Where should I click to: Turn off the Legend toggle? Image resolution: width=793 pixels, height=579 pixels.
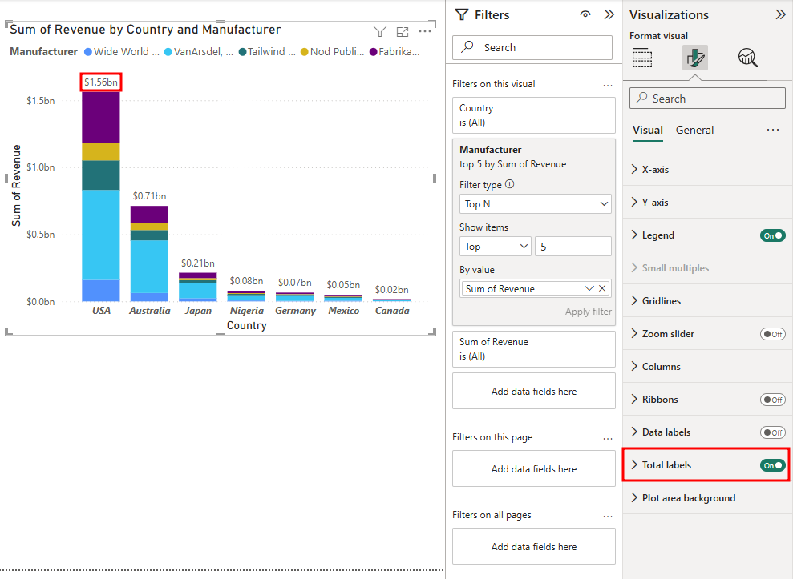click(x=773, y=235)
